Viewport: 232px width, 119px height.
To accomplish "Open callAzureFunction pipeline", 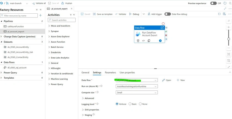I will tap(16, 26).
